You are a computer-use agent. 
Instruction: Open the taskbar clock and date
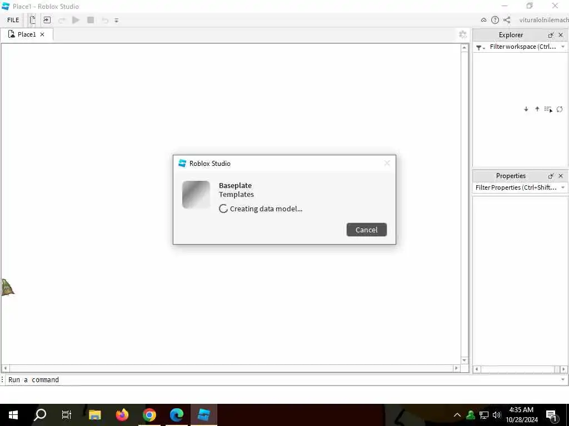click(x=521, y=415)
